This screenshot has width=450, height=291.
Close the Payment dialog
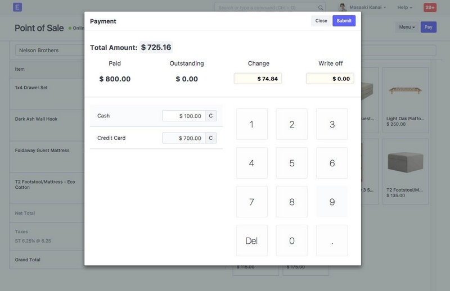321,21
